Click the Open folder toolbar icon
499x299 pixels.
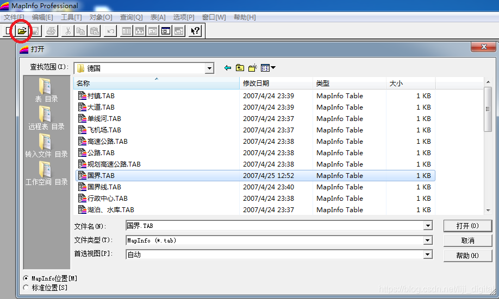[x=22, y=31]
